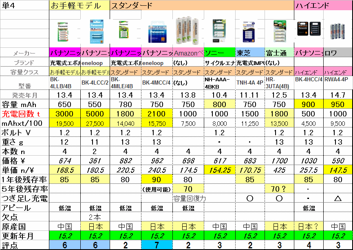The width and height of the screenshot is (353, 250).
Task: Select the 2本 drawback cell
Action: pyautogui.click(x=95, y=217)
